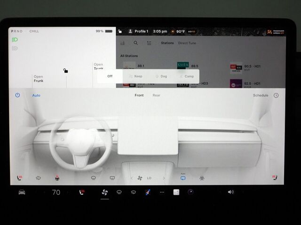Tap the 70 temperature setting
Viewport: 301px width, 225px height.
tap(56, 192)
